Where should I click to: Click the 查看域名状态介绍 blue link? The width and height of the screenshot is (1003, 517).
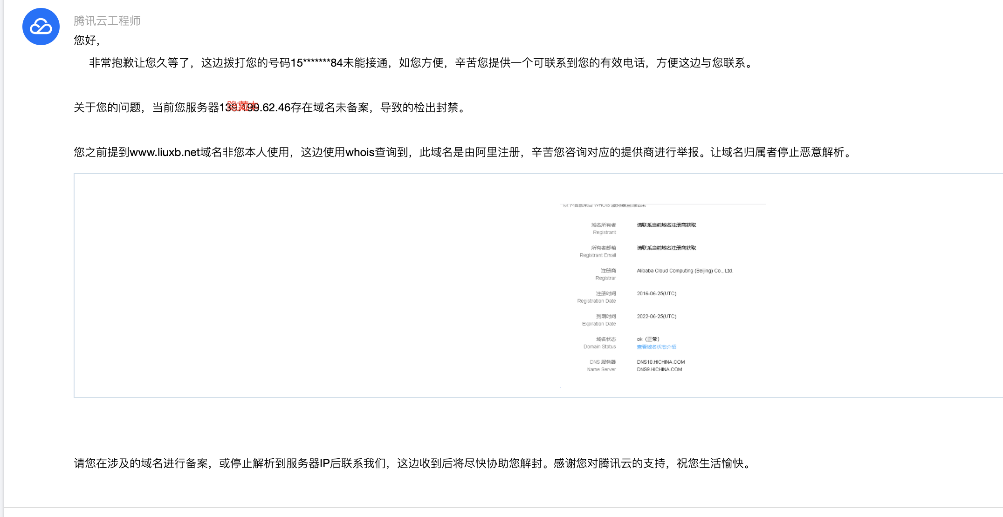tap(656, 347)
